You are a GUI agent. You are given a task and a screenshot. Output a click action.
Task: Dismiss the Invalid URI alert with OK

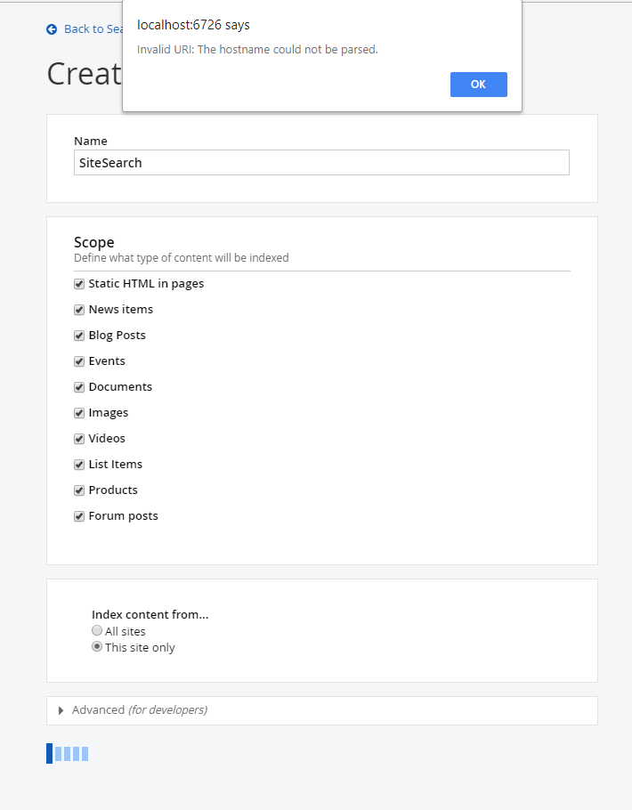pos(478,85)
